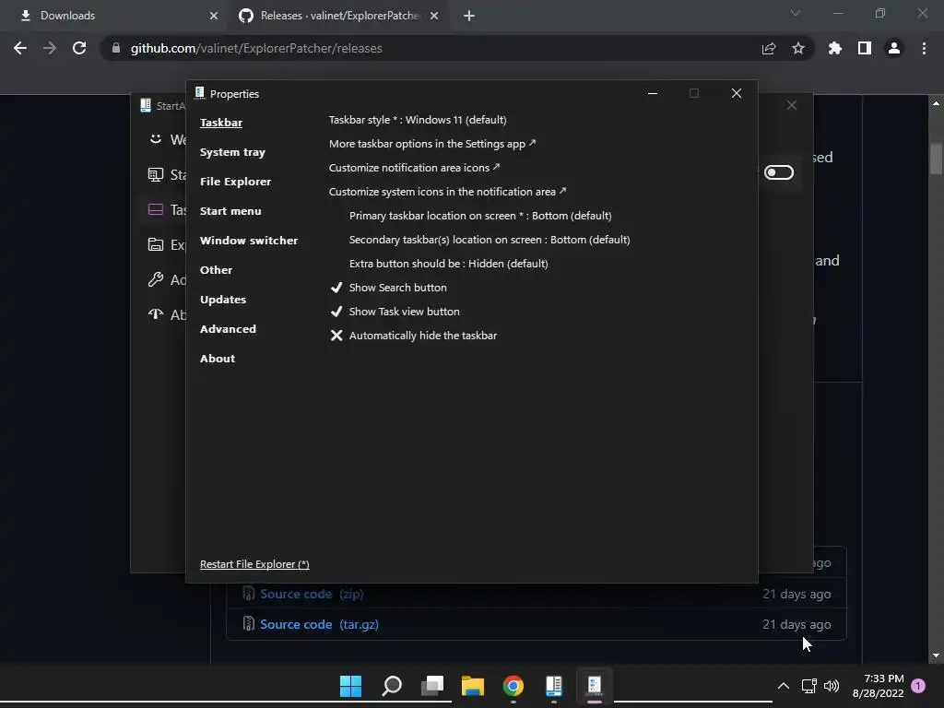Change Primary taskbar location on screen
Image resolution: width=944 pixels, height=708 pixels.
(480, 216)
